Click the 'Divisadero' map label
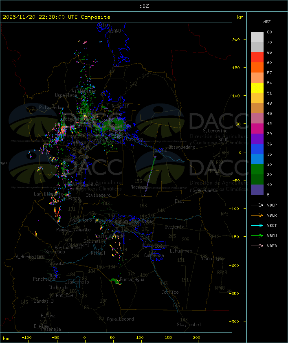The width and height of the screenshot is (288, 343). pos(98,195)
